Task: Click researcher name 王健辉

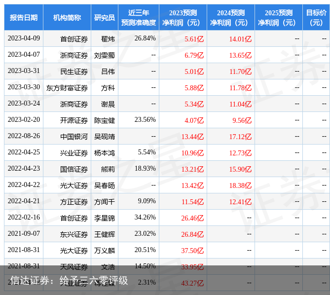Action: click(x=105, y=234)
